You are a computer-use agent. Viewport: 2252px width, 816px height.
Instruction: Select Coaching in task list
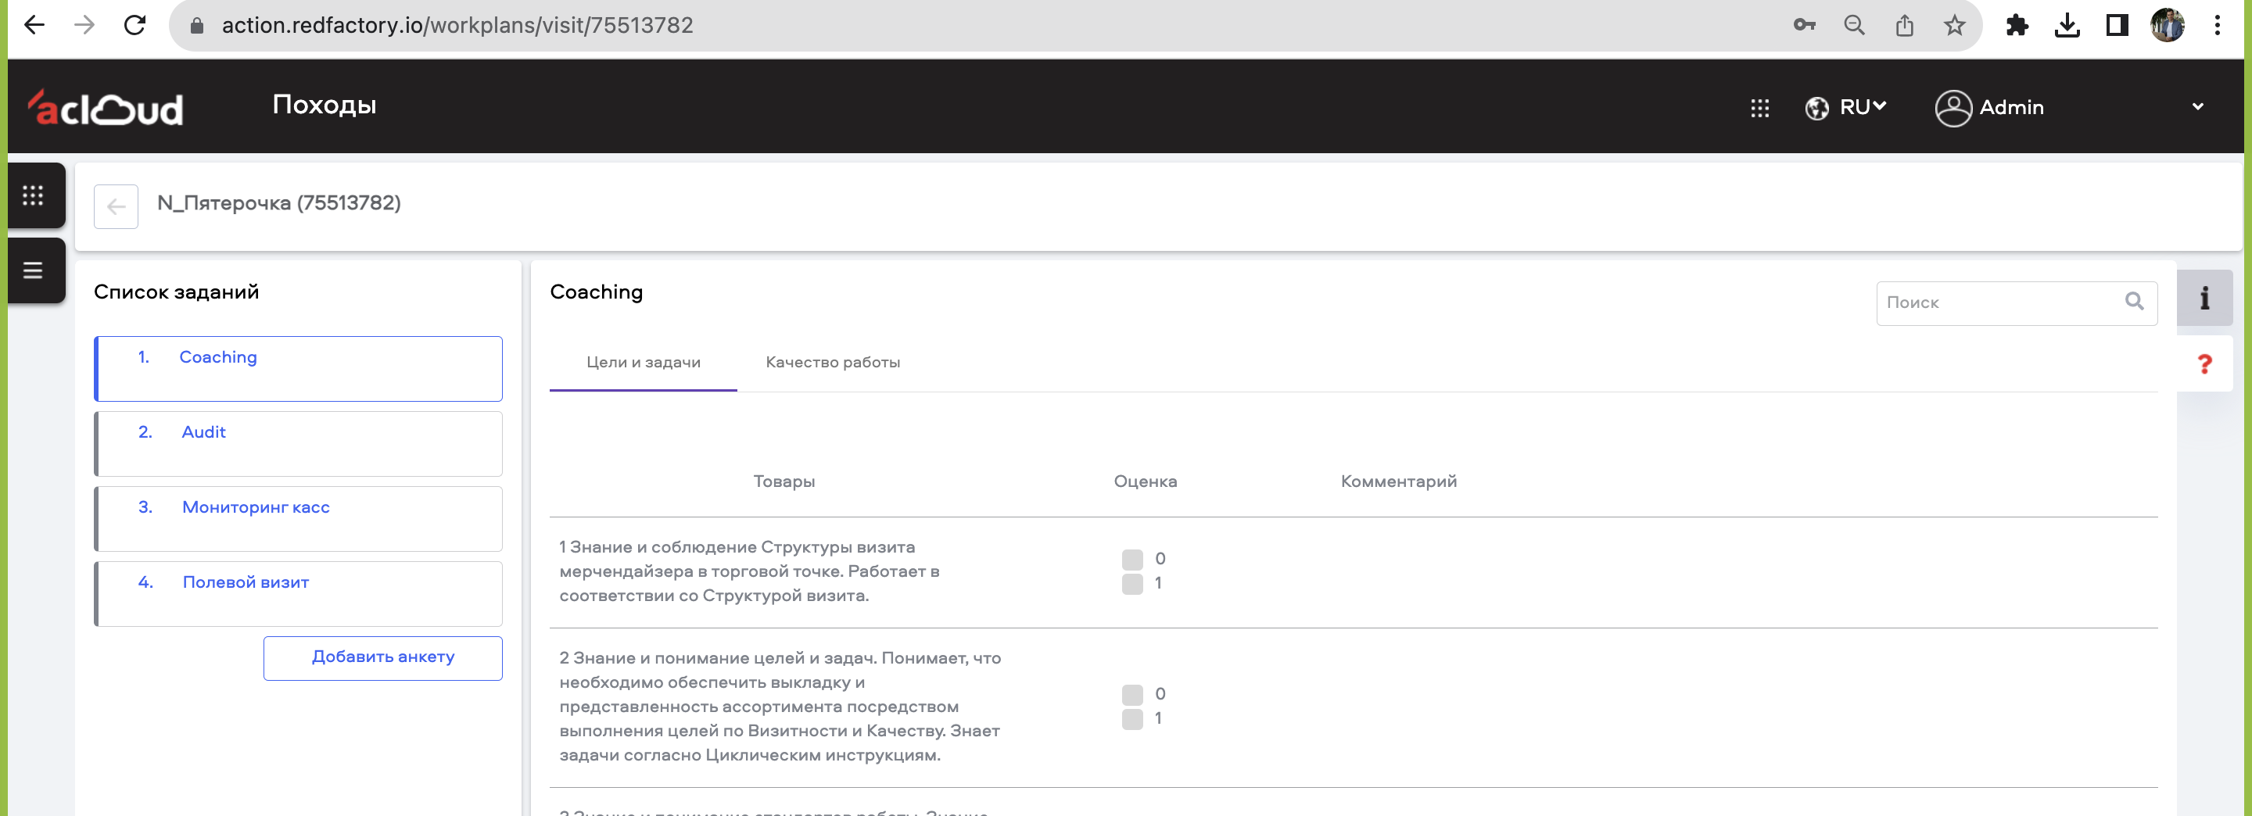pyautogui.click(x=298, y=369)
